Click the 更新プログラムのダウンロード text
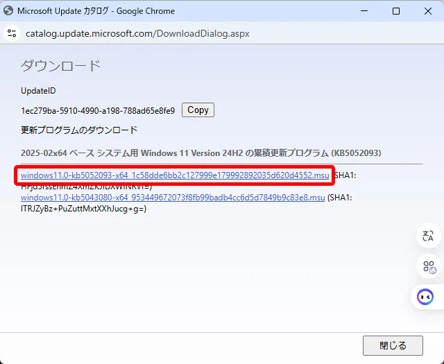This screenshot has height=364, width=444. [79, 130]
